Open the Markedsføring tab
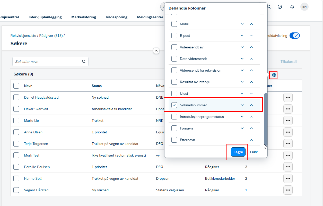323x206 pixels. click(x=84, y=17)
